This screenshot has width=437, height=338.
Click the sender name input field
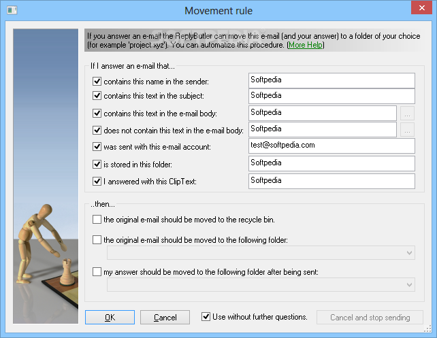[331, 80]
